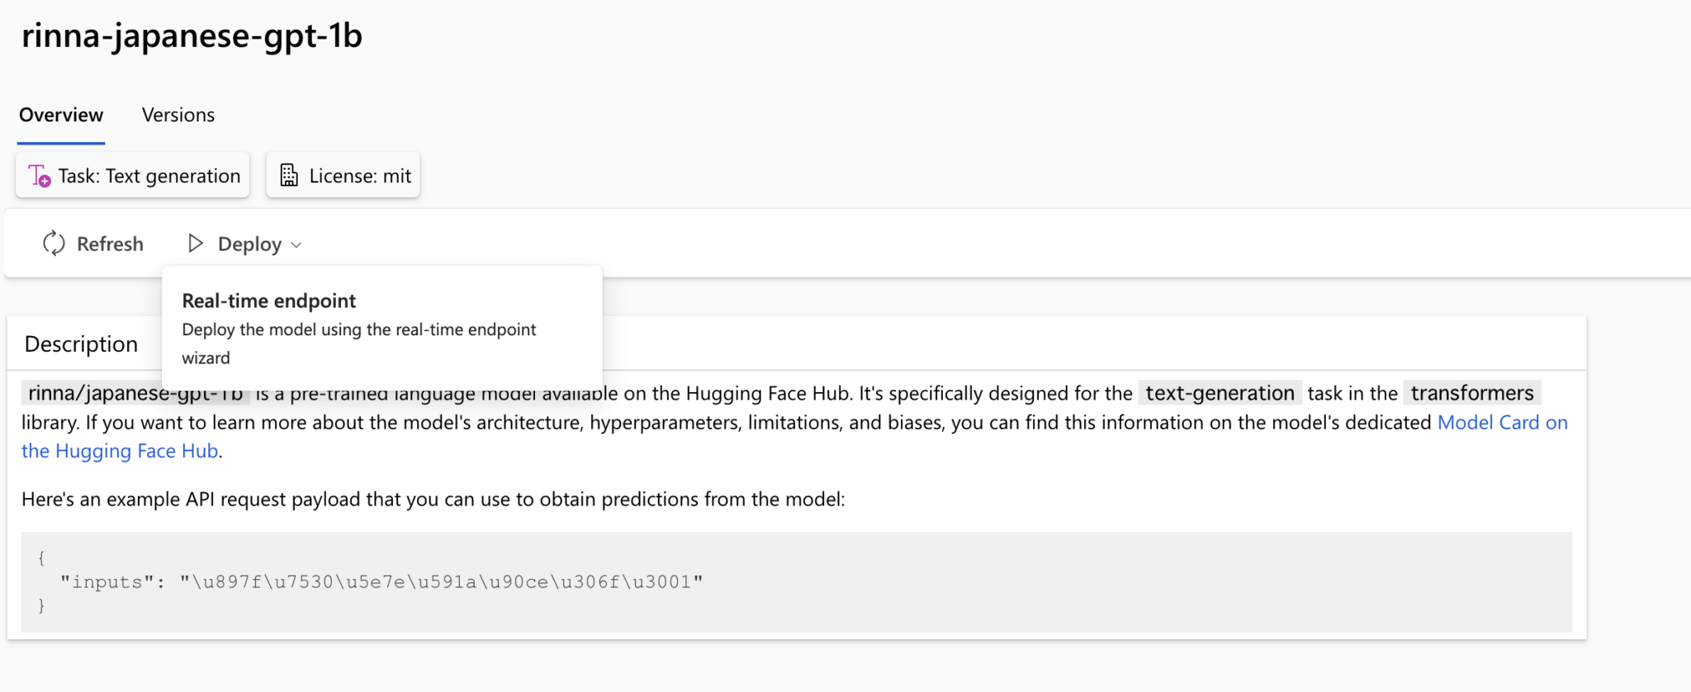The width and height of the screenshot is (1691, 692).
Task: Open the Versions tab
Action: pos(178,115)
